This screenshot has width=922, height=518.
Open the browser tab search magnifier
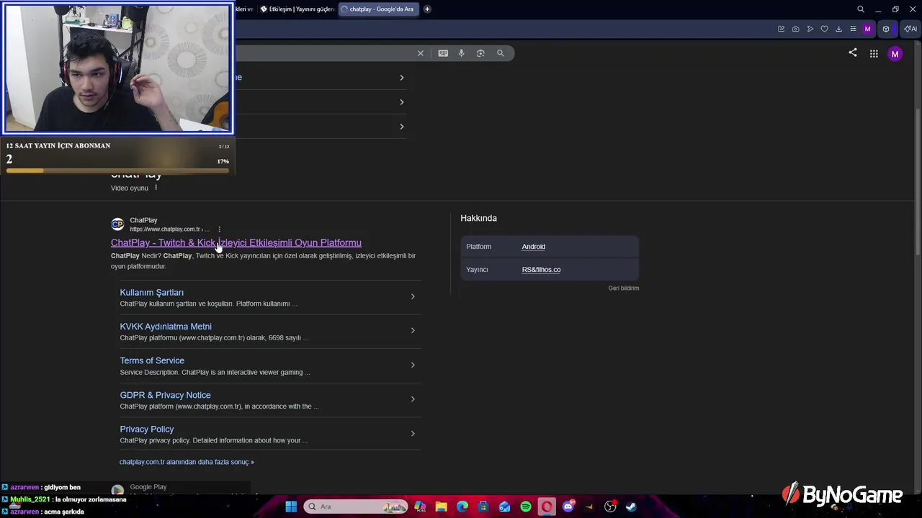[861, 9]
